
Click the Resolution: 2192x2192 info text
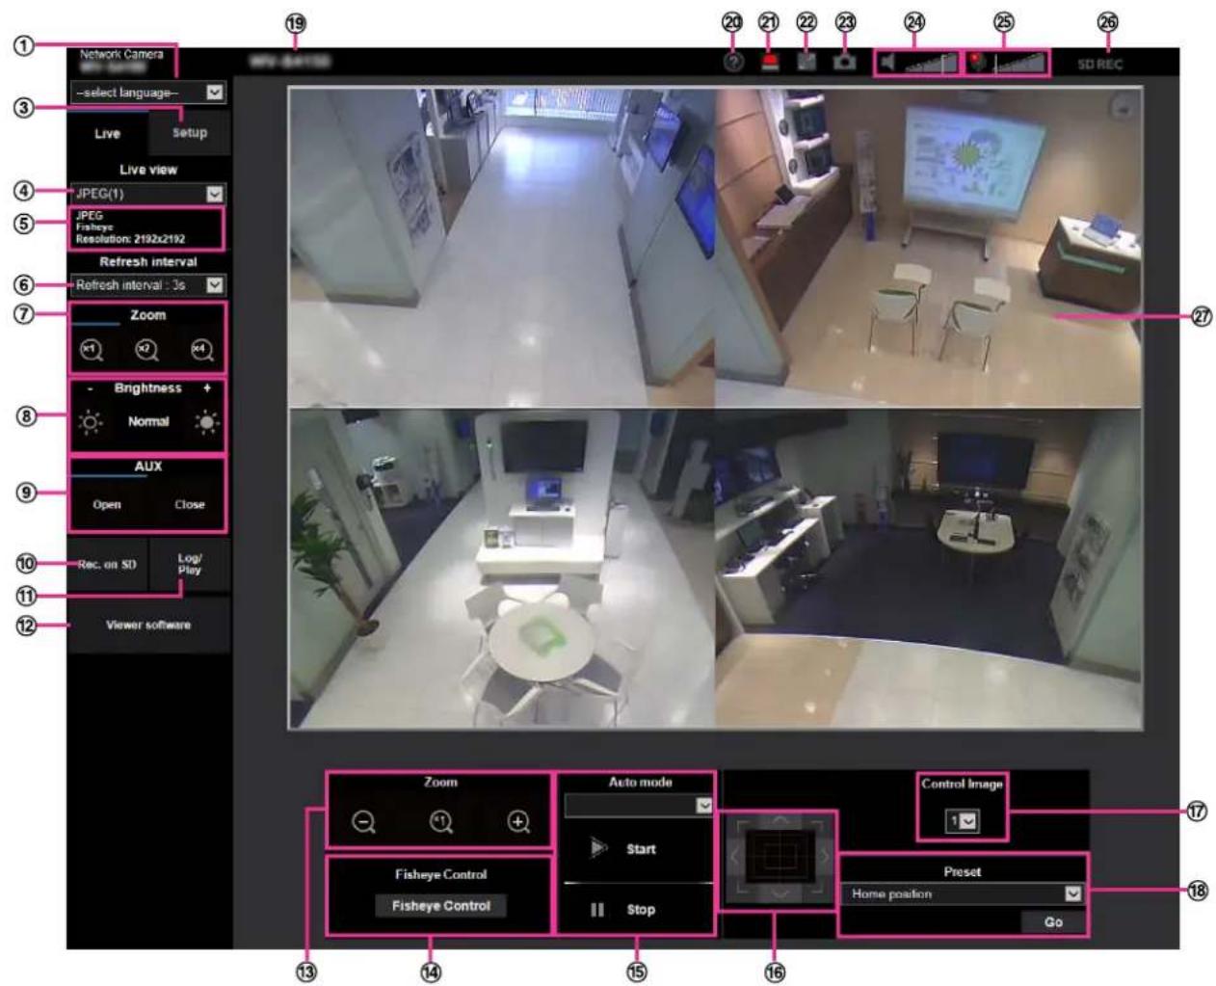coord(130,239)
